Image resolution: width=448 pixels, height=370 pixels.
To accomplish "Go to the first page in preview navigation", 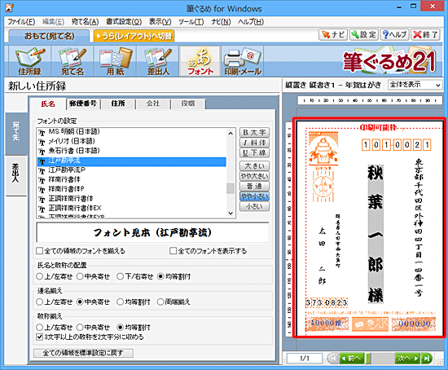I will click(x=332, y=358).
